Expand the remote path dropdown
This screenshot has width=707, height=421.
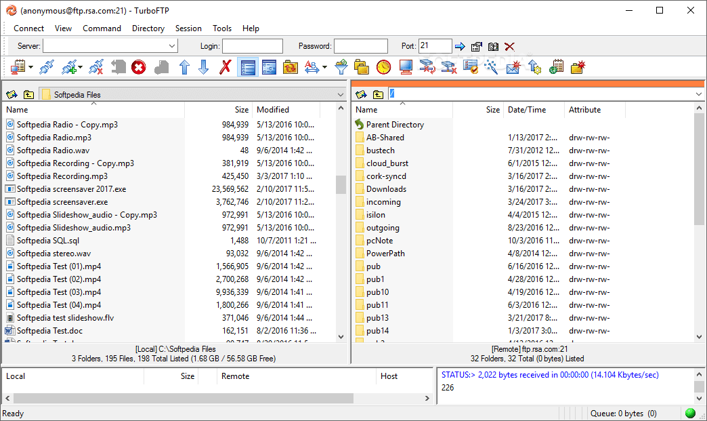698,94
